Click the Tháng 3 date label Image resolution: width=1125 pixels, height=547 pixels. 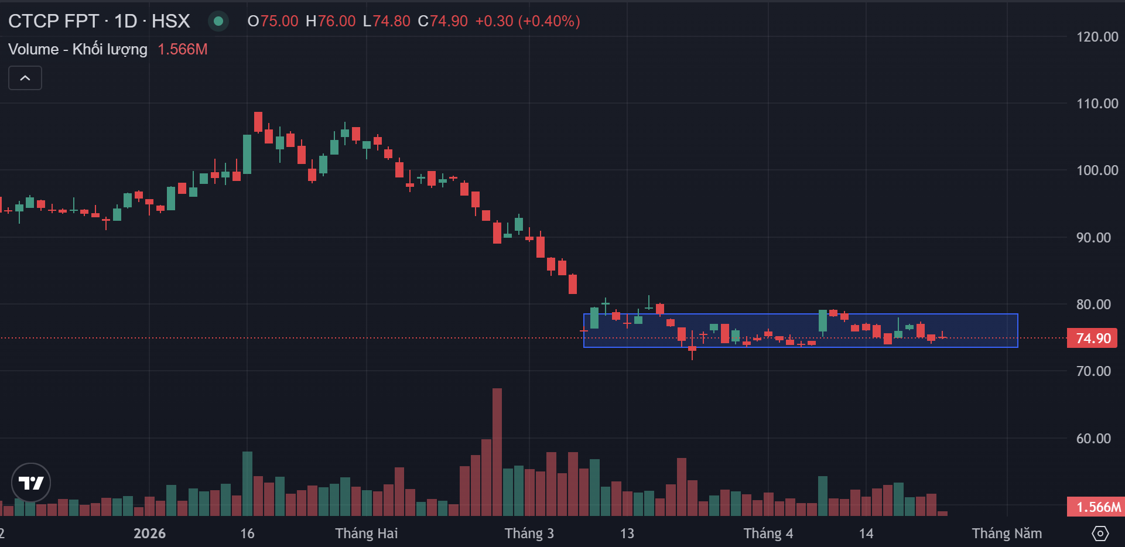coord(529,534)
